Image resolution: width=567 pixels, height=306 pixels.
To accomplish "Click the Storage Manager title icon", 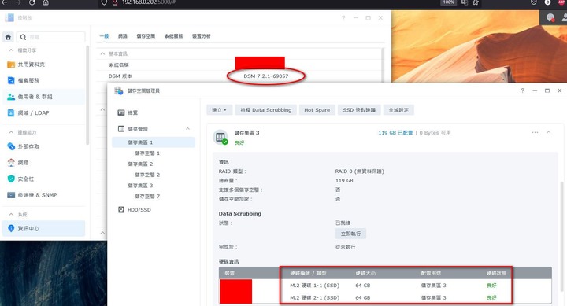I will click(119, 90).
